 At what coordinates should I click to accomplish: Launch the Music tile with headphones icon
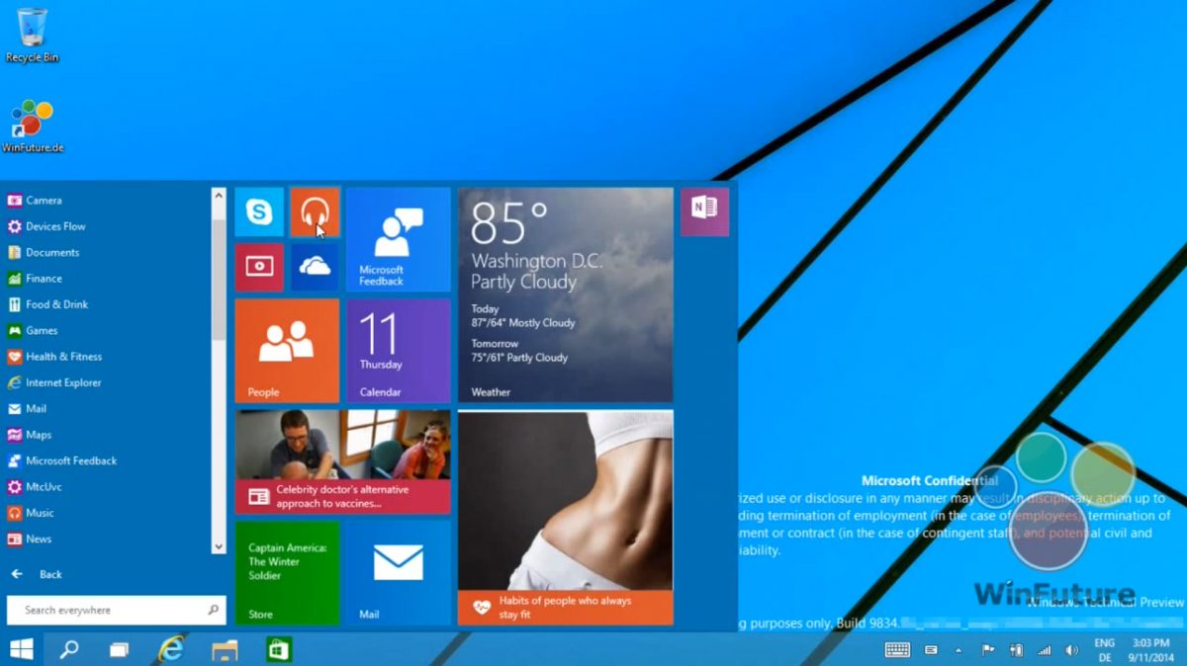(314, 211)
